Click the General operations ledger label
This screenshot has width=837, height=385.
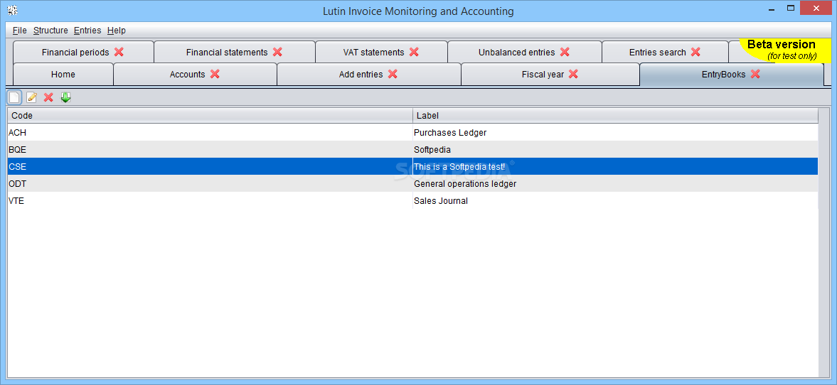(x=465, y=183)
